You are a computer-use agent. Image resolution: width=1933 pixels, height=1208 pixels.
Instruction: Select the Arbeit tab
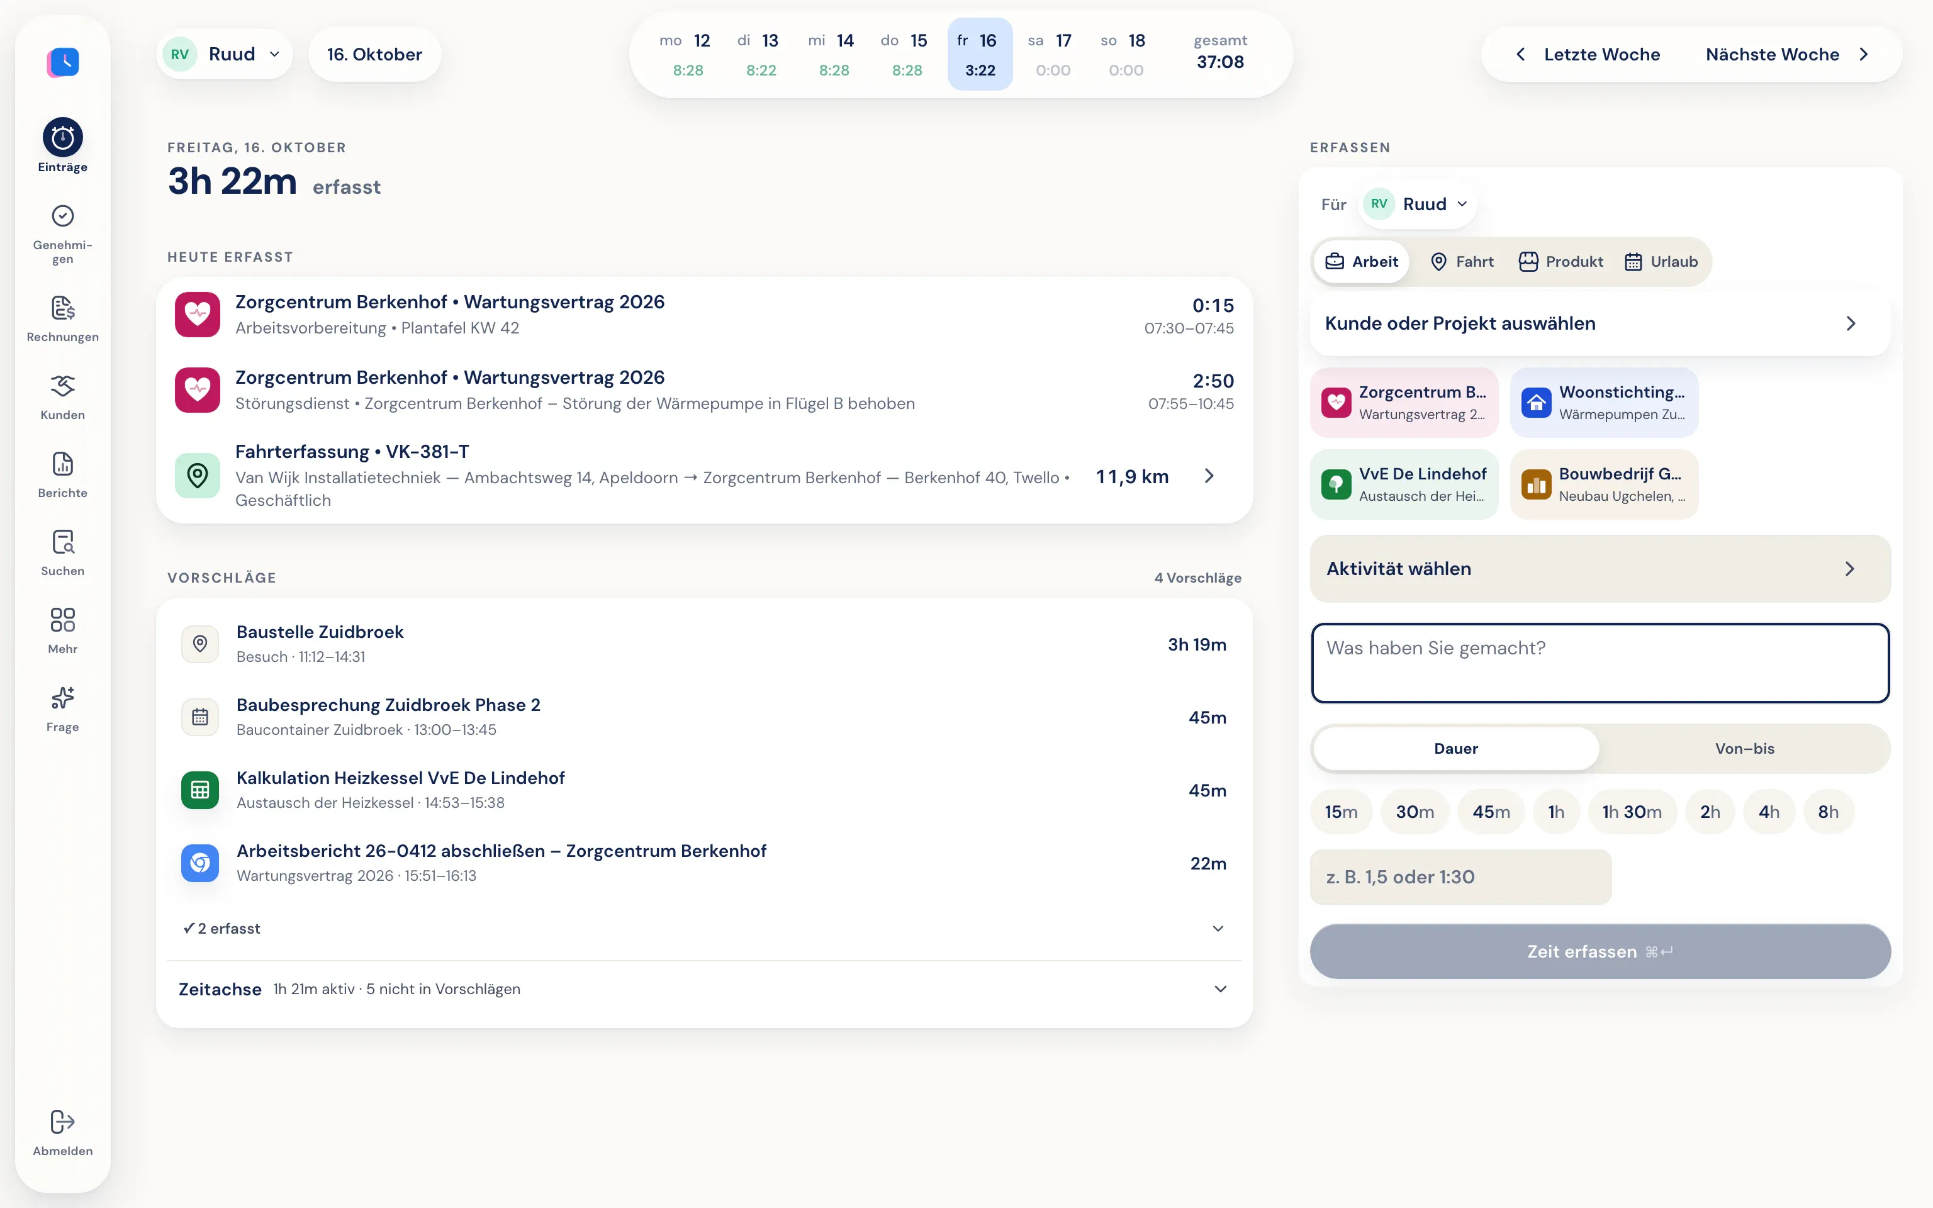[x=1362, y=261]
